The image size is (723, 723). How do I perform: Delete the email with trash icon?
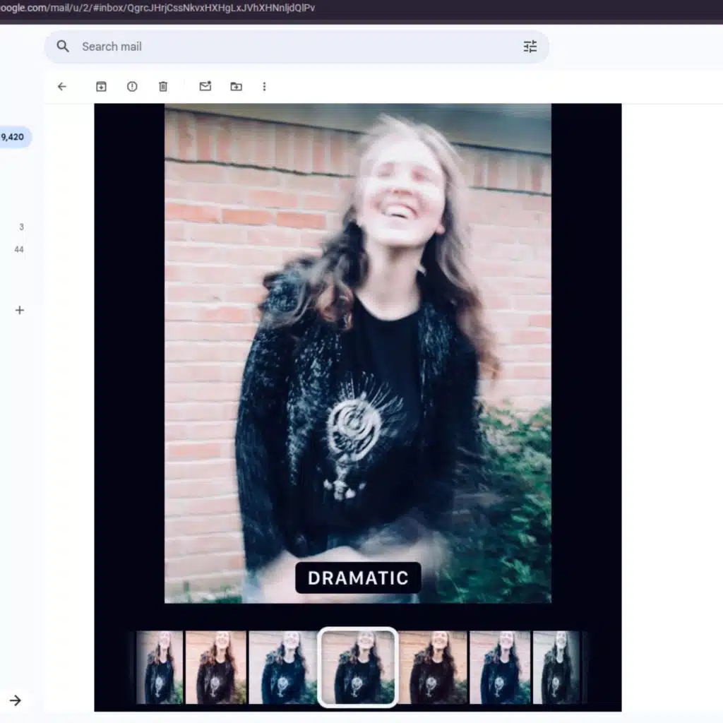[x=163, y=86]
